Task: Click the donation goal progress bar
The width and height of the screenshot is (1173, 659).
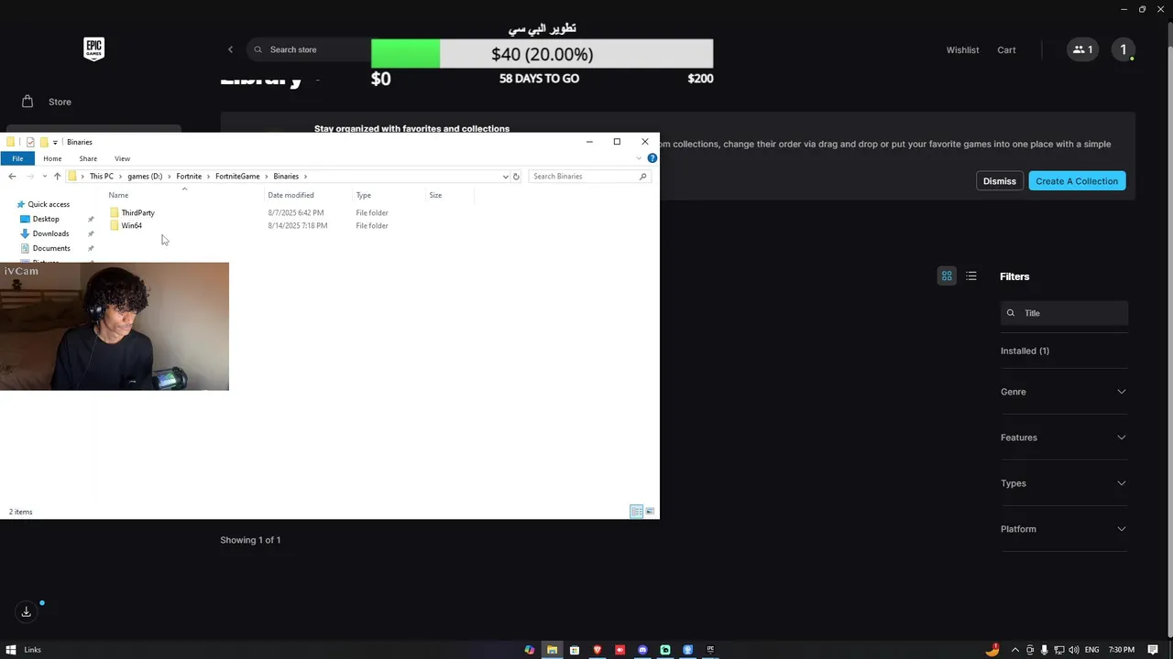Action: 542,54
